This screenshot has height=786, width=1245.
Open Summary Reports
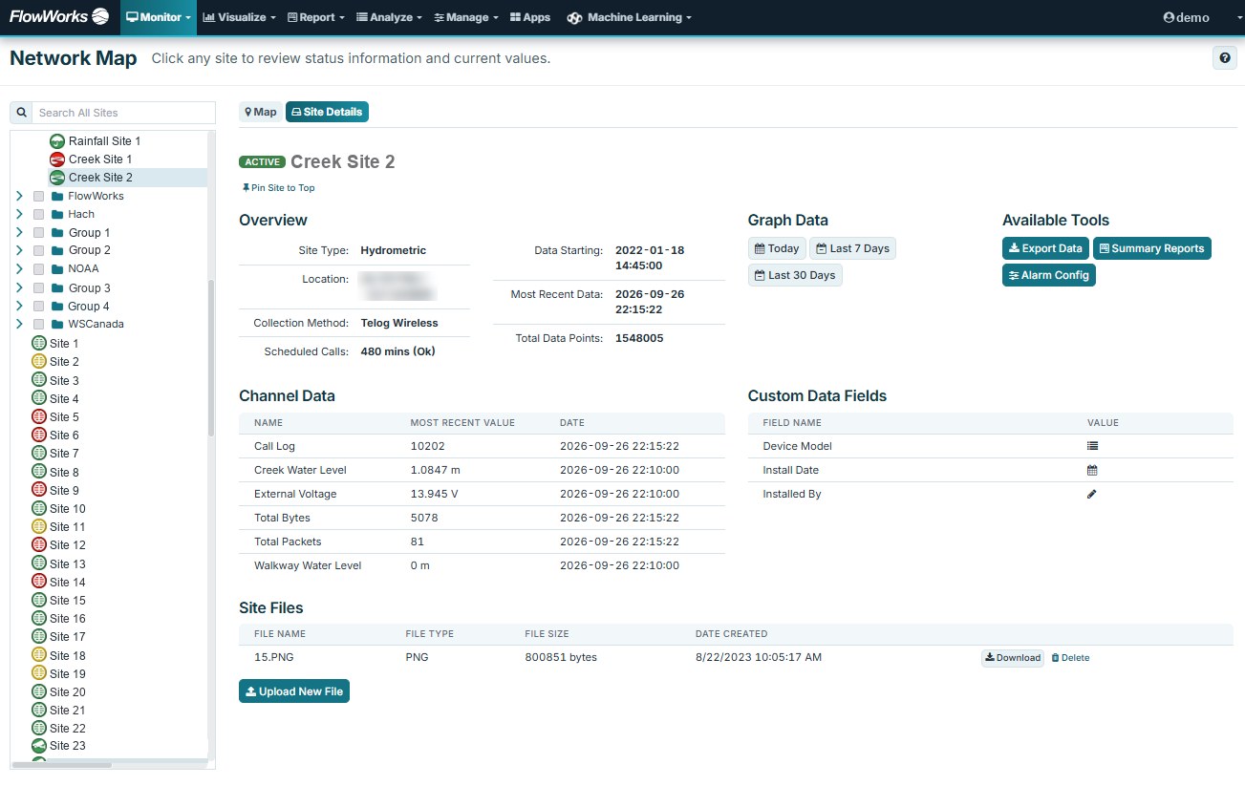click(x=1152, y=248)
